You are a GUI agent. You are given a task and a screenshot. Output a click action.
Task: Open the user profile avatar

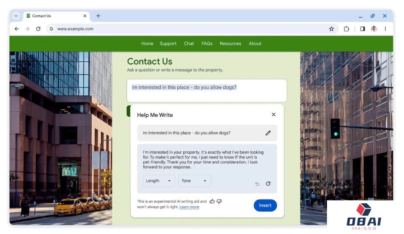[374, 29]
